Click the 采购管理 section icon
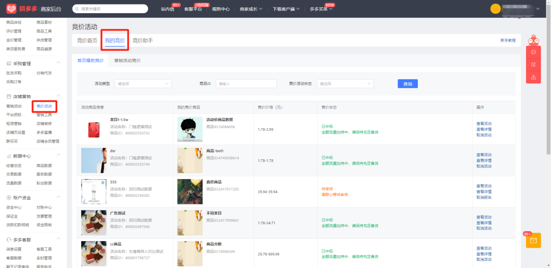551x268 pixels. click(9, 64)
